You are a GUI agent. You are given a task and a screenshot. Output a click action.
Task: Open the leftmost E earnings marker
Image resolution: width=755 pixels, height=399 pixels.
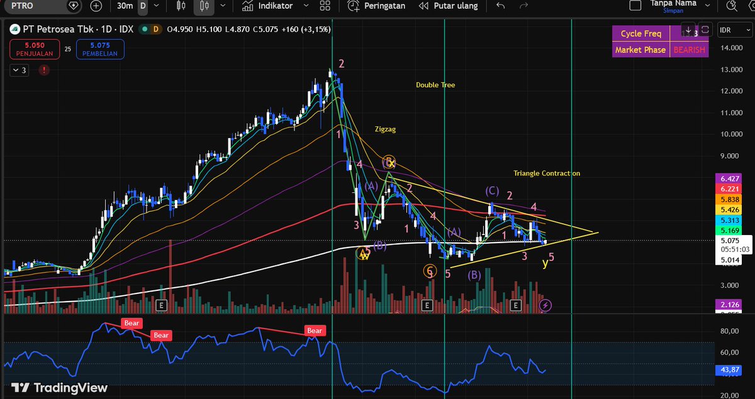point(161,305)
